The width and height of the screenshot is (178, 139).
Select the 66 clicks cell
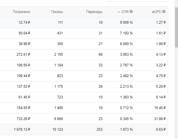100,55
